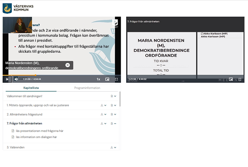Select the Kapitellista tab

click(x=31, y=88)
